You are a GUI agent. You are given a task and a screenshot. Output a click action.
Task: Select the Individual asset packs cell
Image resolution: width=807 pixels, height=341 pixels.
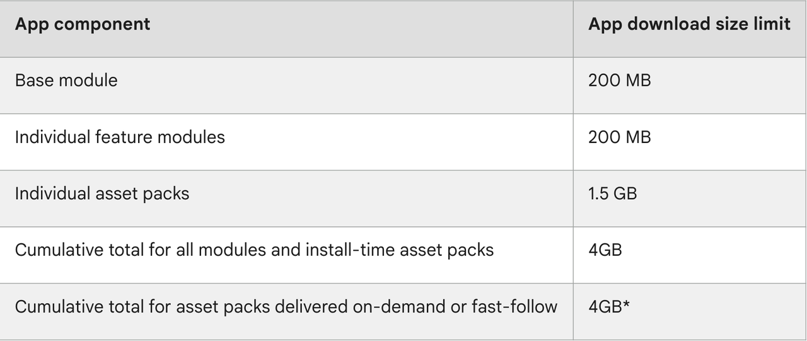click(102, 193)
